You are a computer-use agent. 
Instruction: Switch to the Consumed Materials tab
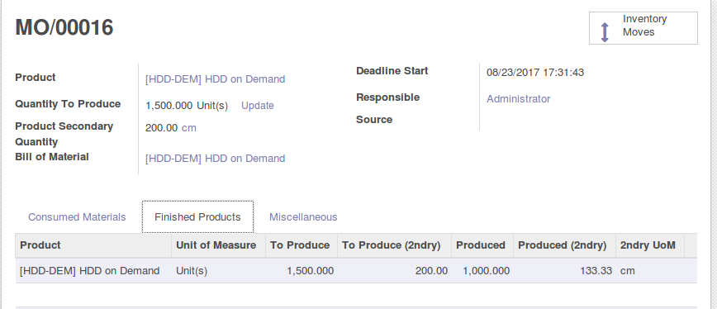(x=77, y=216)
